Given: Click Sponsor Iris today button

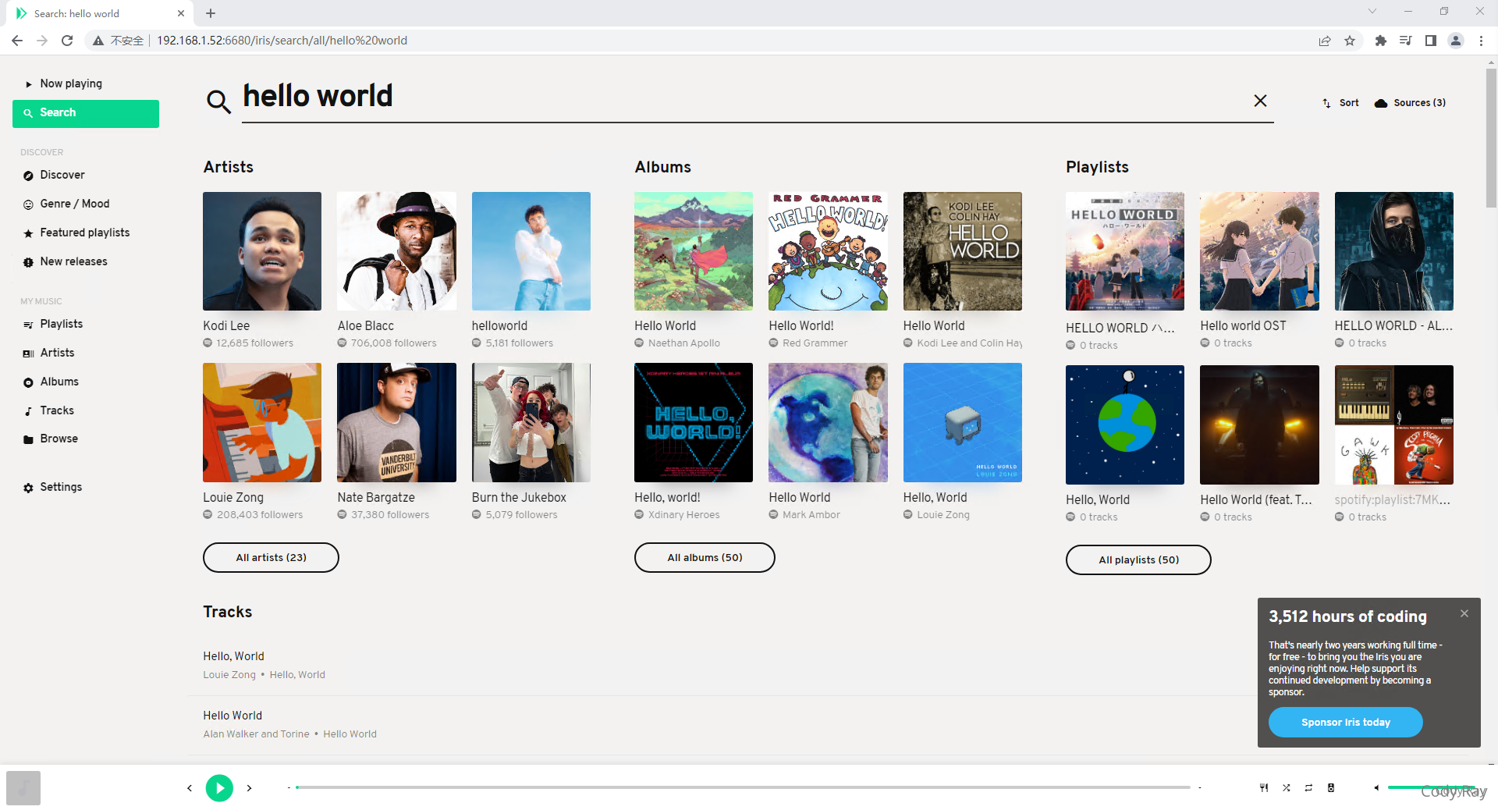Looking at the screenshot, I should pyautogui.click(x=1345, y=723).
